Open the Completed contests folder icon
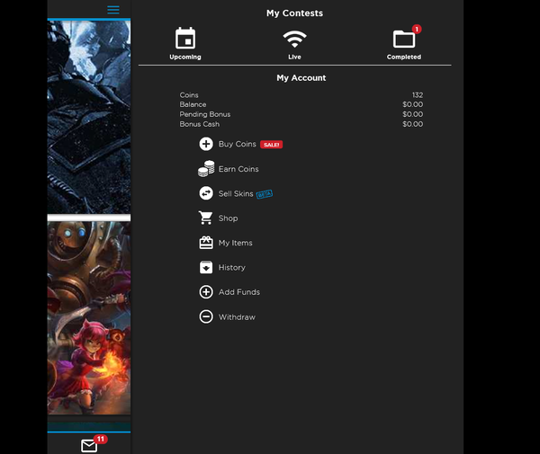This screenshot has width=540, height=454. pos(404,39)
